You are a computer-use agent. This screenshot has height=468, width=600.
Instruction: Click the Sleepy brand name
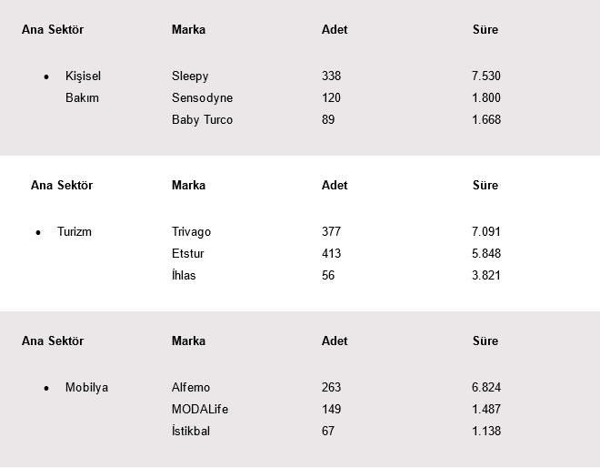pyautogui.click(x=190, y=76)
